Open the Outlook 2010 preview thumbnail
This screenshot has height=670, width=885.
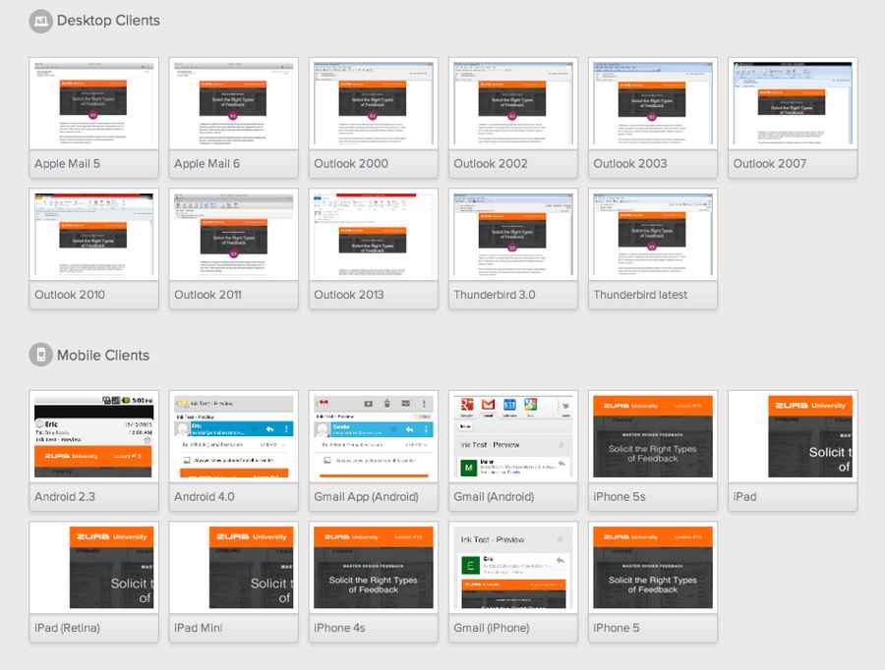coord(93,235)
